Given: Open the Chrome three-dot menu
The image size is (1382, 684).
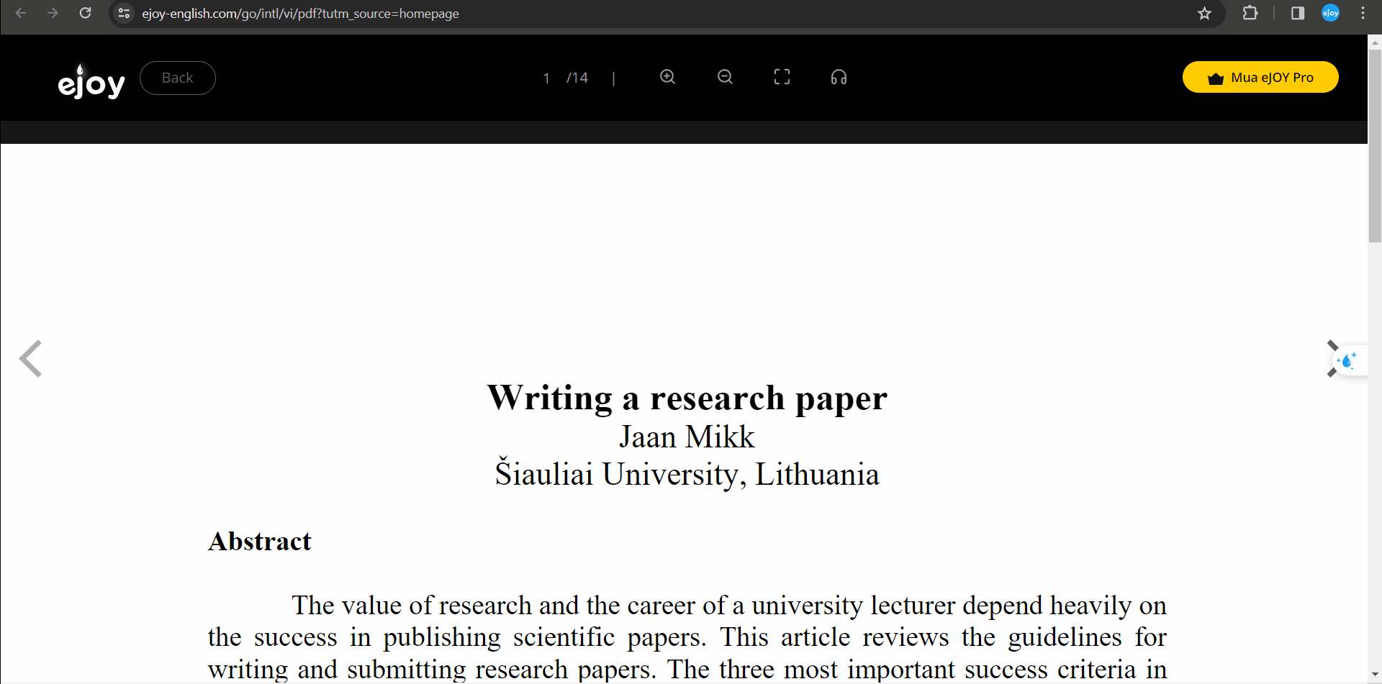Looking at the screenshot, I should click(1363, 13).
